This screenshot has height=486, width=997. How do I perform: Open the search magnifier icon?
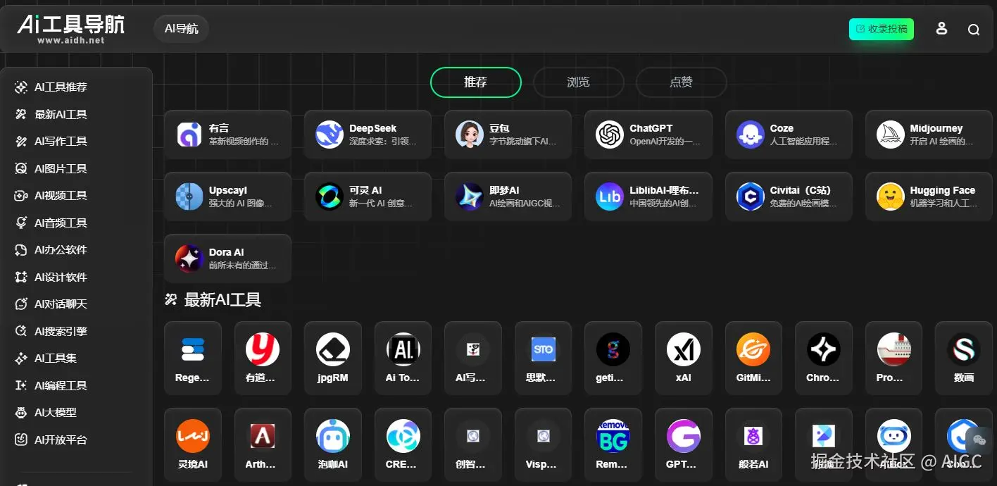click(x=974, y=30)
